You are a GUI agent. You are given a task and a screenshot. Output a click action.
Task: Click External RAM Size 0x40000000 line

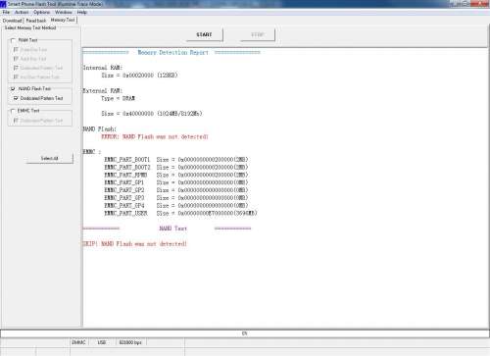[152, 114]
